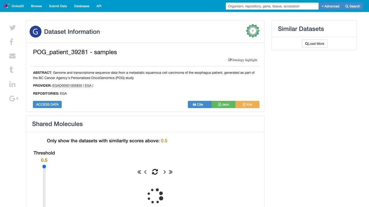Go to next page with right chevron

pyautogui.click(x=165, y=172)
